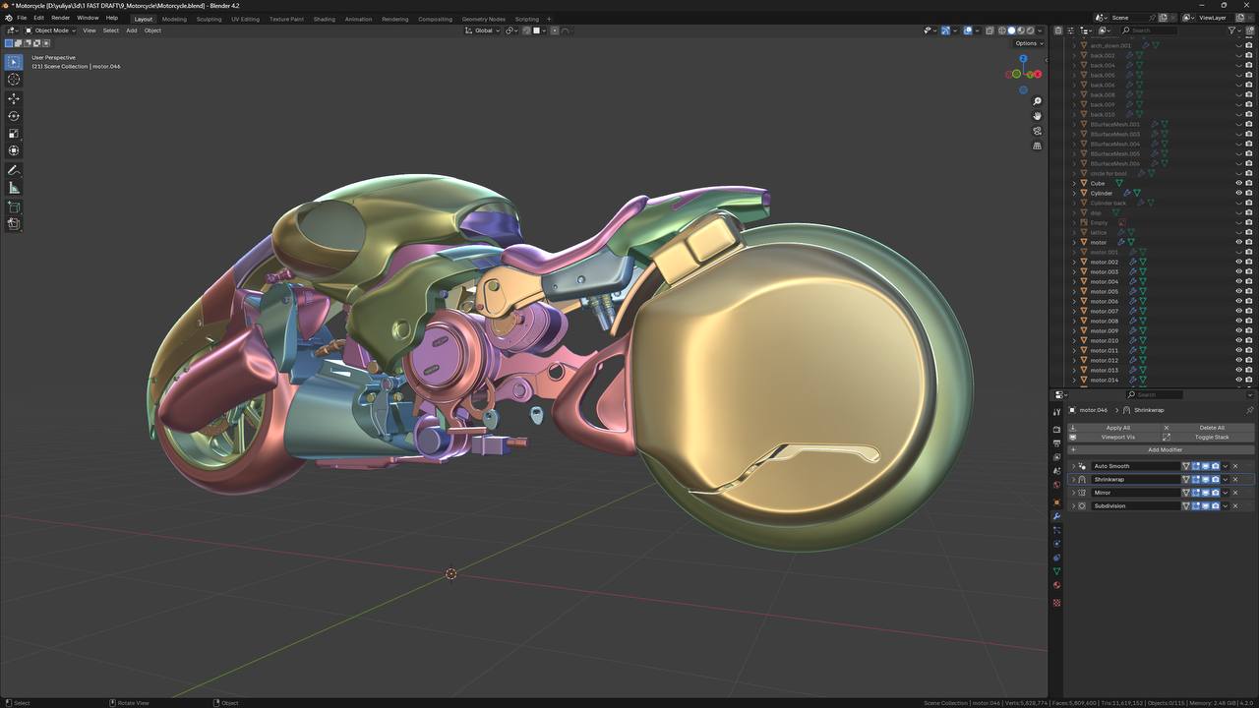Hide the Cube object in viewport
Screen dimensions: 1259x708
pyautogui.click(x=1238, y=183)
